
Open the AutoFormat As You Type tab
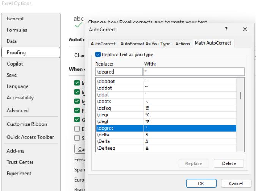tap(145, 44)
